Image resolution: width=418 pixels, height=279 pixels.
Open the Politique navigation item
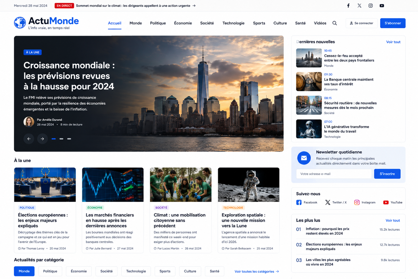(158, 23)
